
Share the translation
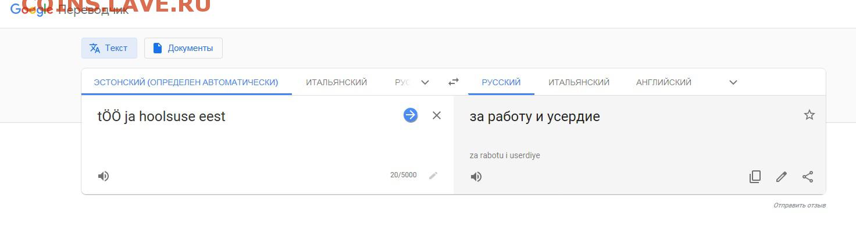click(x=808, y=177)
